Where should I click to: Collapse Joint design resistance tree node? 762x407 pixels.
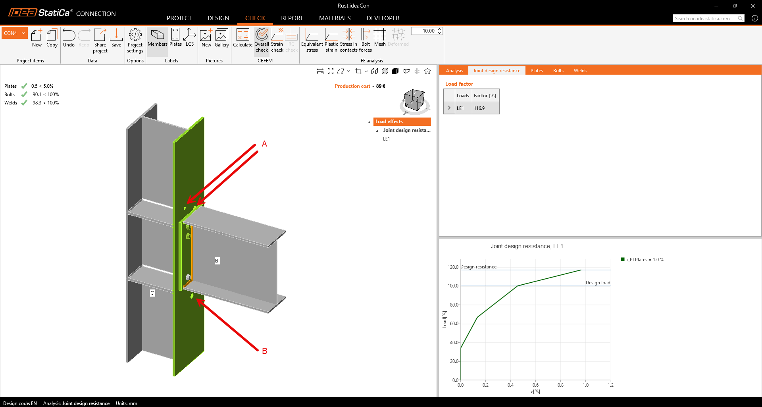(x=377, y=131)
